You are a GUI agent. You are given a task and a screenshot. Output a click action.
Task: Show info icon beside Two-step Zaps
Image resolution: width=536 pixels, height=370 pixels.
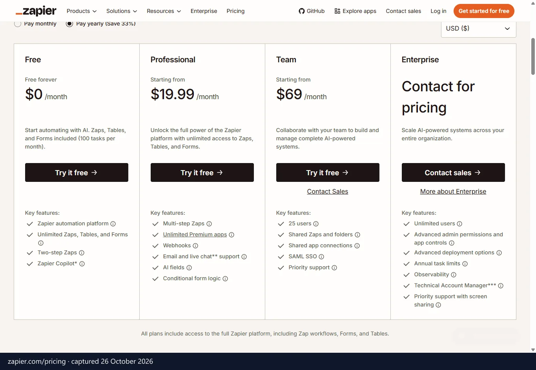[x=82, y=253]
